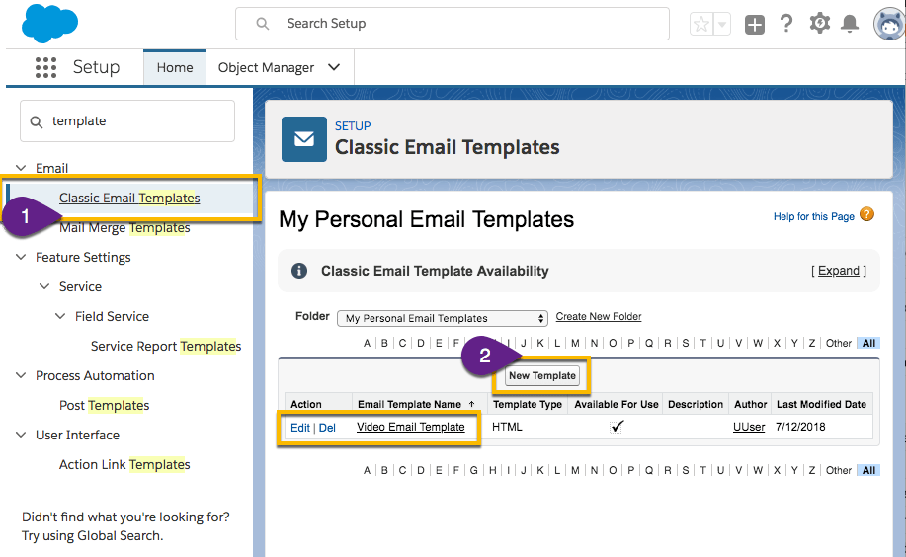
Task: Filter by letter G in bottom alphabet bar
Action: point(474,470)
